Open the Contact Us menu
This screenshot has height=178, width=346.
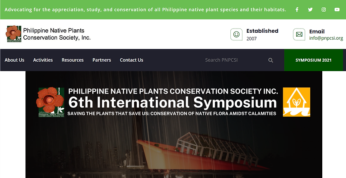pyautogui.click(x=132, y=60)
